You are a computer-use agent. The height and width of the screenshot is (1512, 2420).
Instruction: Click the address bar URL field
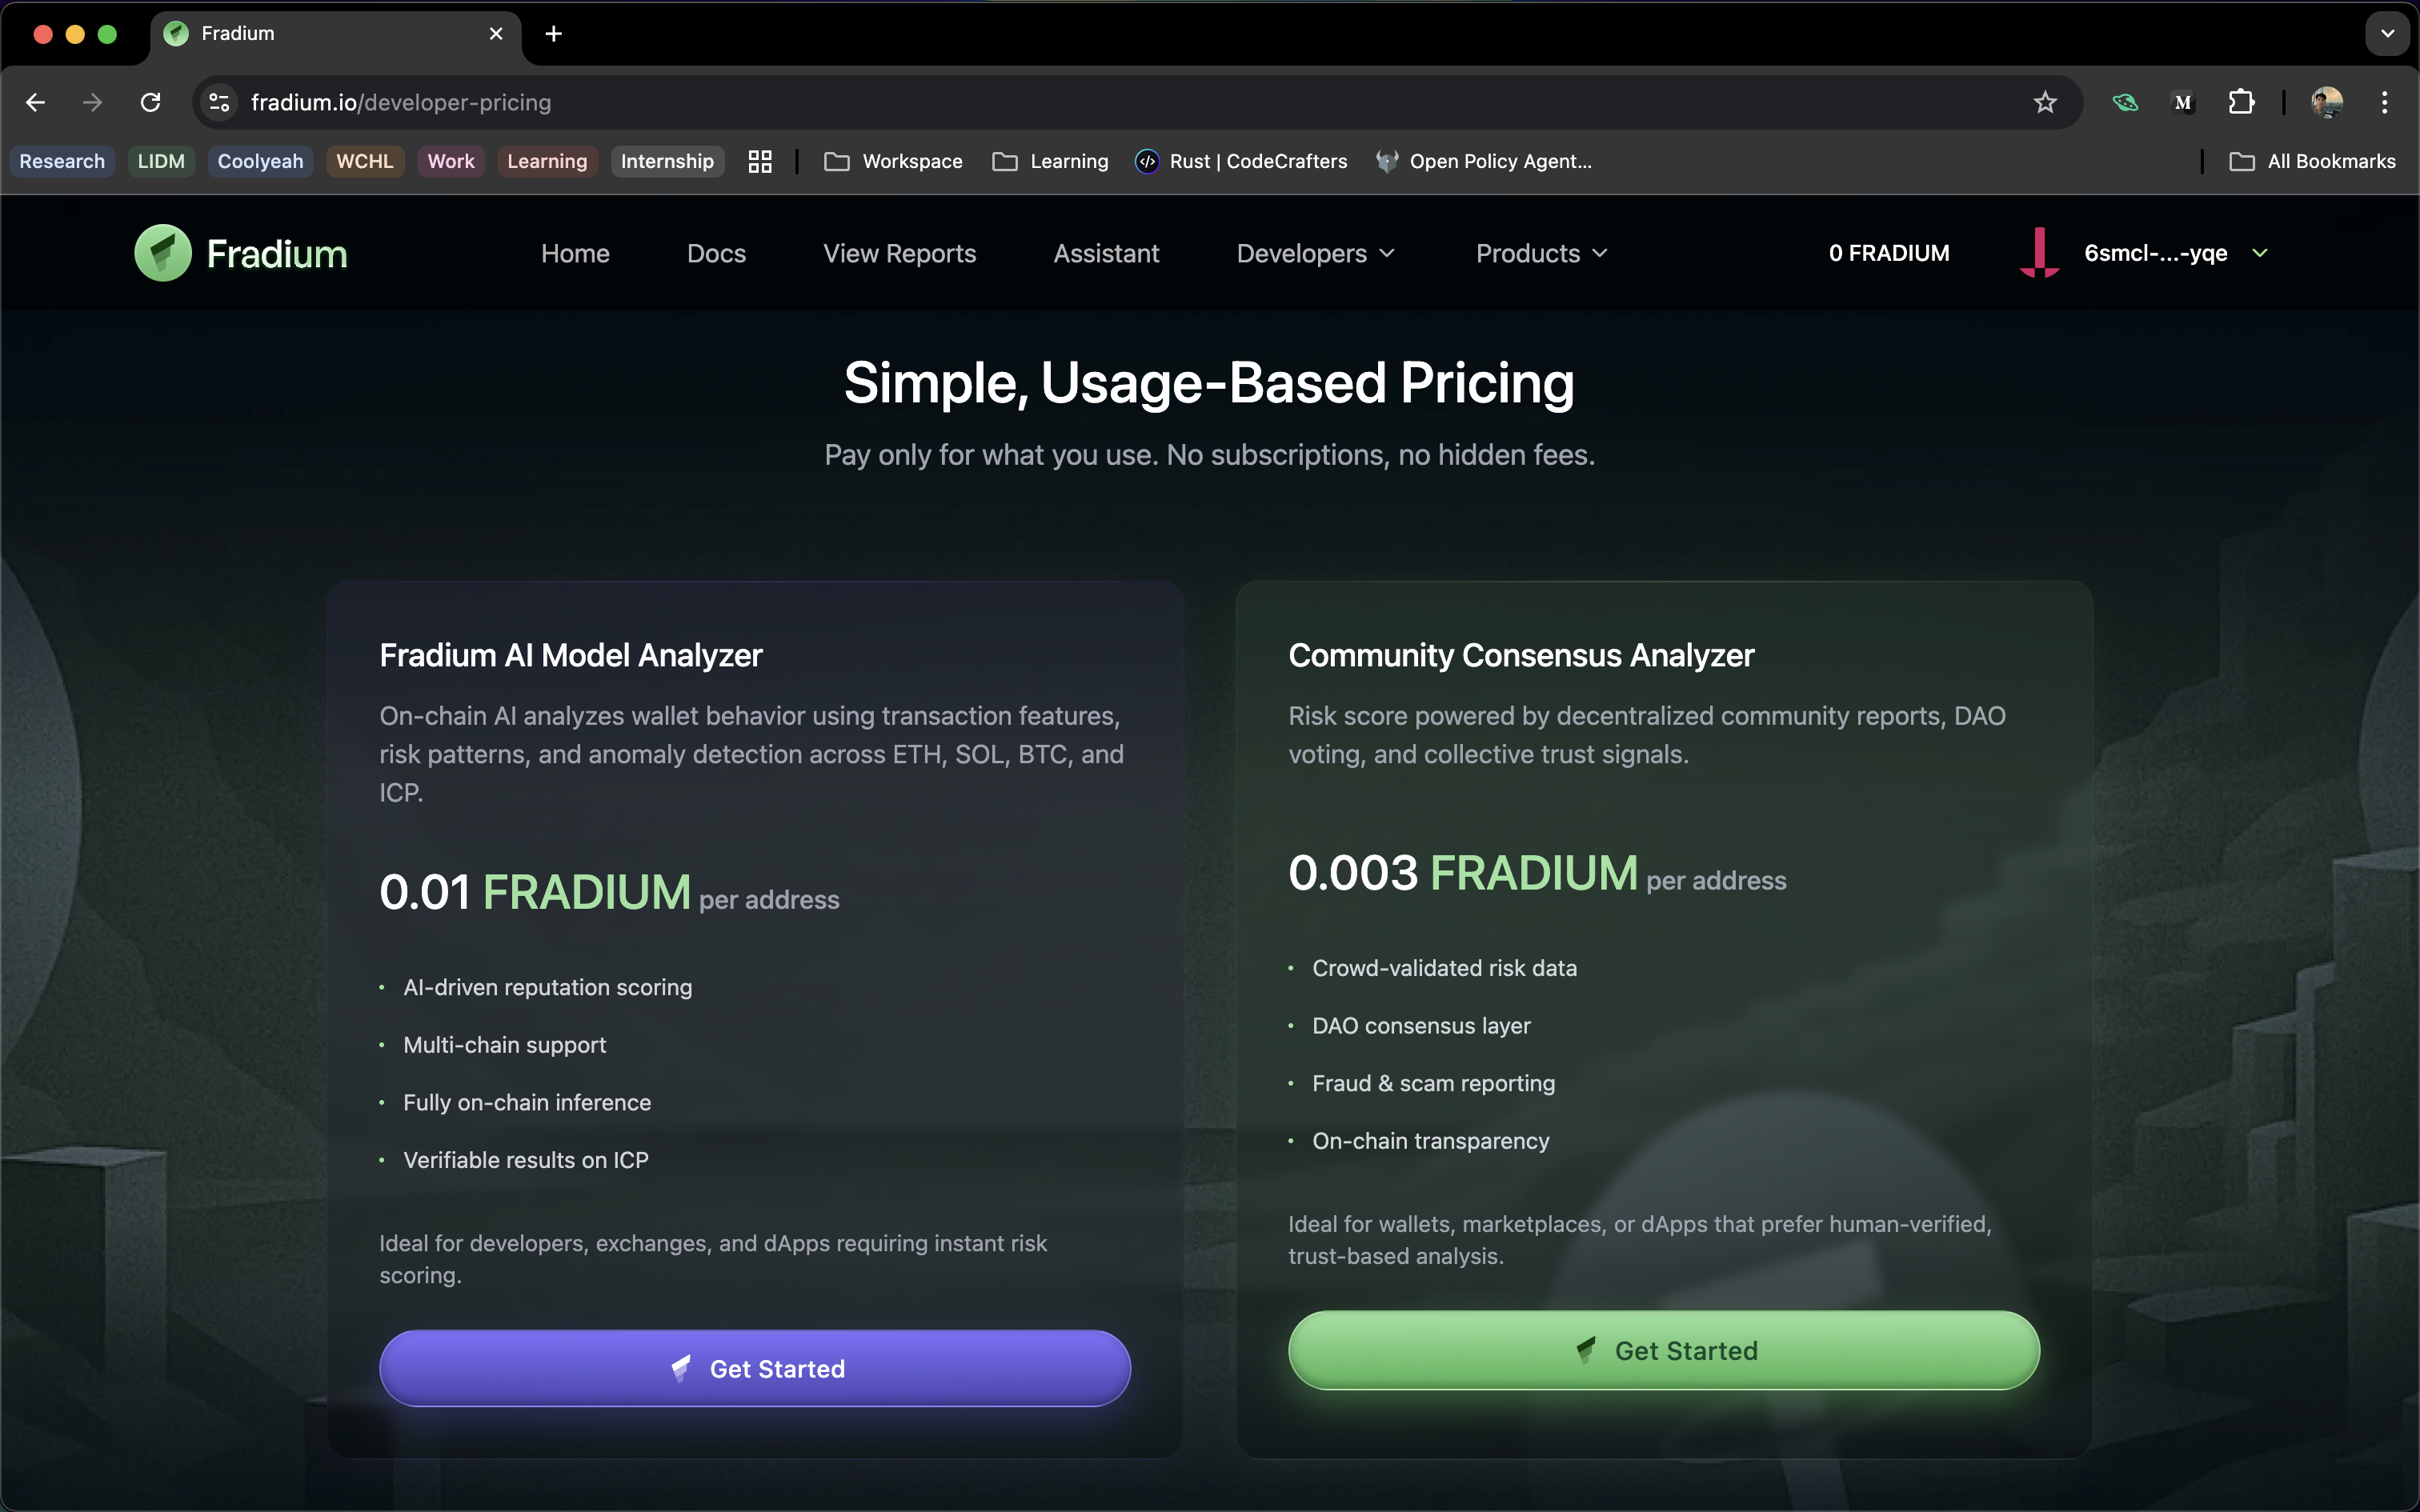pos(1100,102)
